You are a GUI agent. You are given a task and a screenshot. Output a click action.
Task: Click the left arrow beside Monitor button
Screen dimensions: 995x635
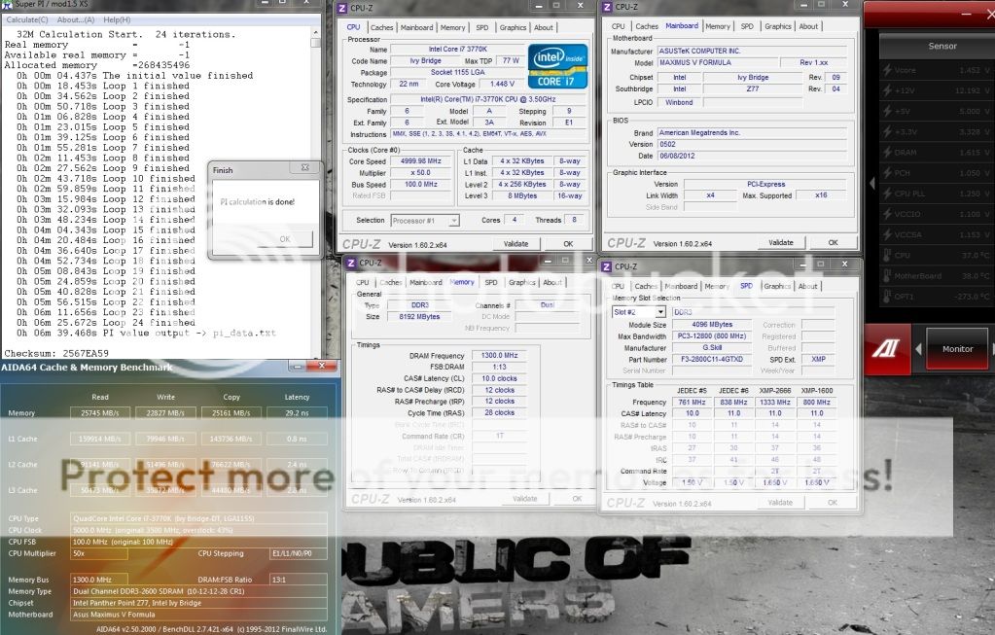click(919, 348)
